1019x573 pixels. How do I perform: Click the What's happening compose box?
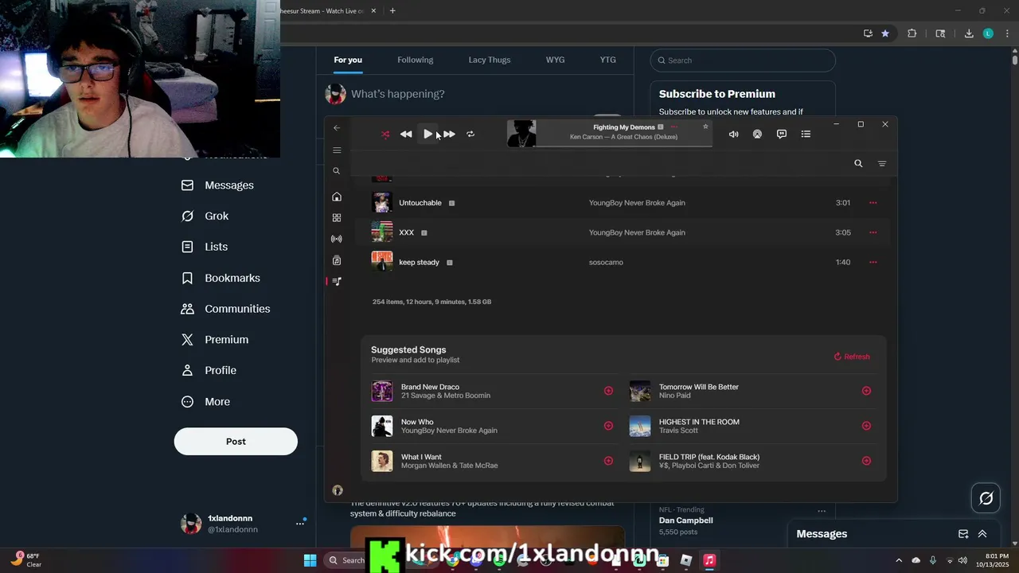click(398, 94)
